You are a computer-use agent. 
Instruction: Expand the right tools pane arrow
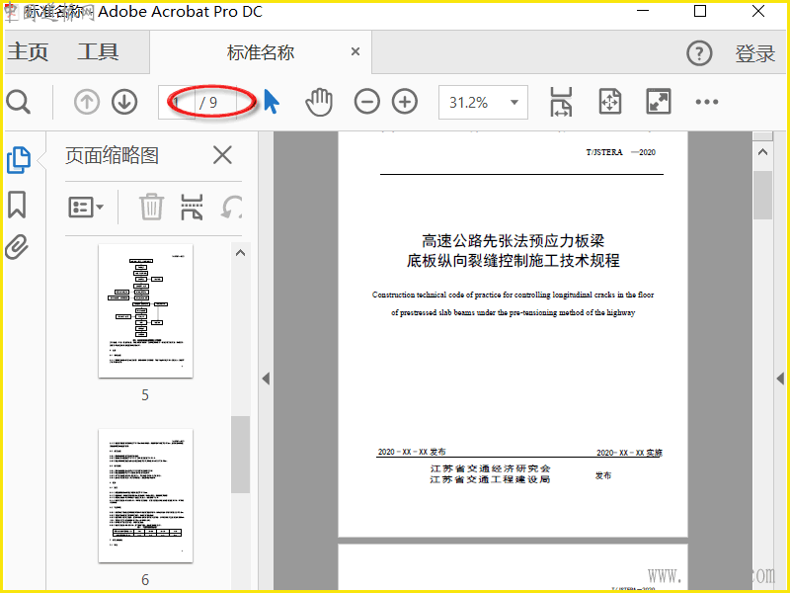point(780,379)
